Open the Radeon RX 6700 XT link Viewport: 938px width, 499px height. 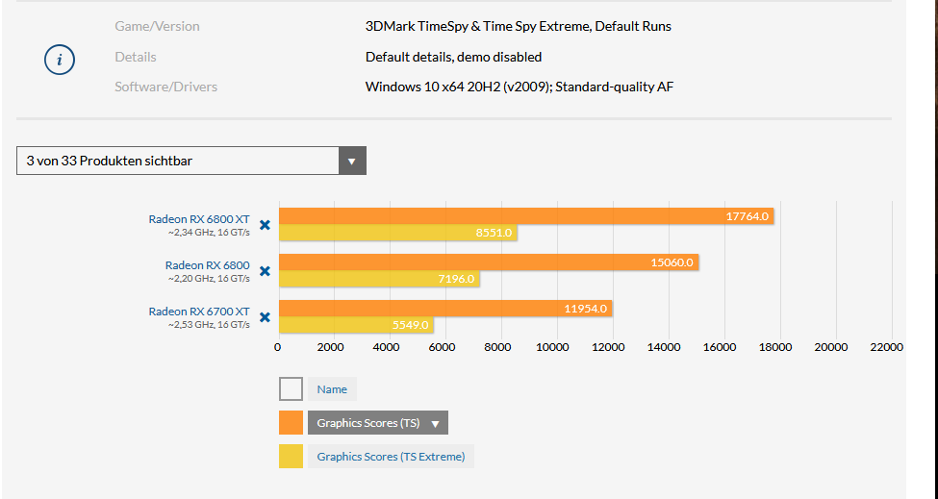(199, 312)
